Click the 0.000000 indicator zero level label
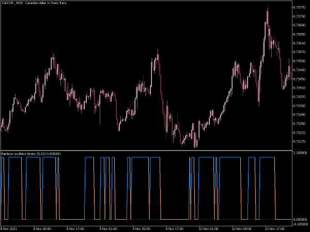Image resolution: width=310 pixels, height=232 pixels. tap(300, 220)
